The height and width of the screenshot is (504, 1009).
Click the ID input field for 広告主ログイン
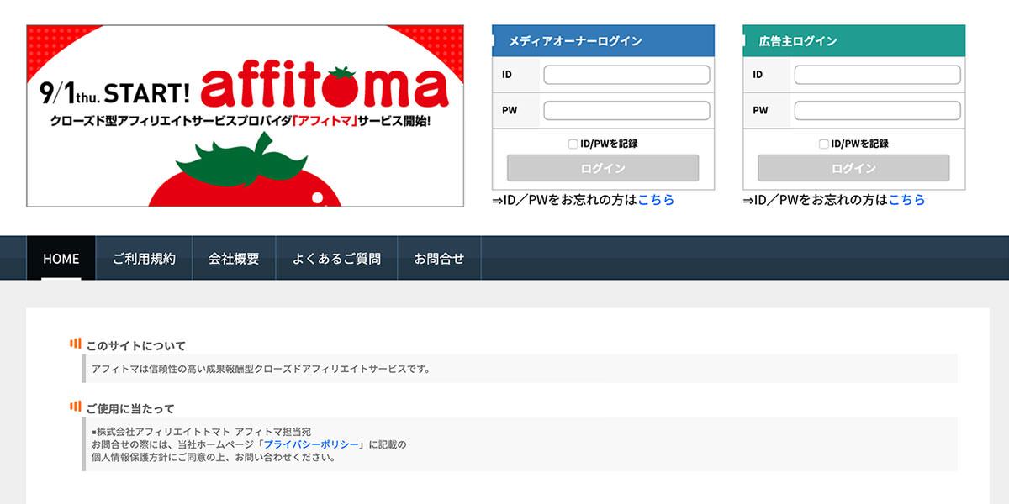pyautogui.click(x=876, y=74)
